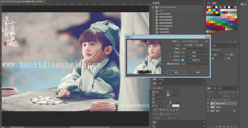Viewport: 248px width, 128px height.
Task: Click the faux bold T icon in Character panel
Action: coord(155,110)
